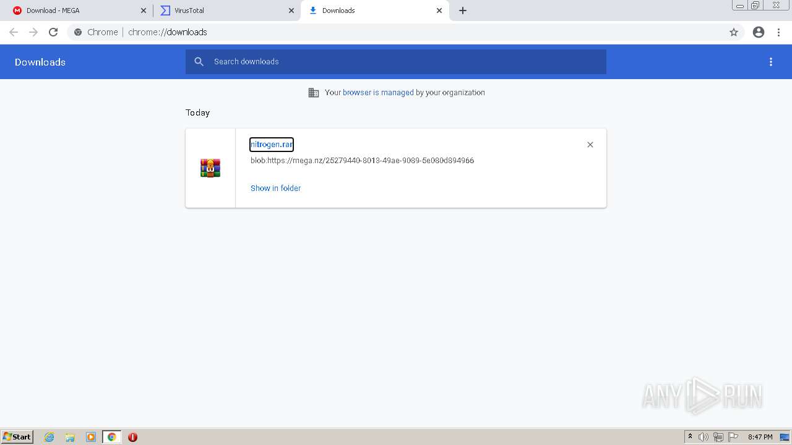
Task: Switch to the VirusTotal tab
Action: pyautogui.click(x=226, y=11)
